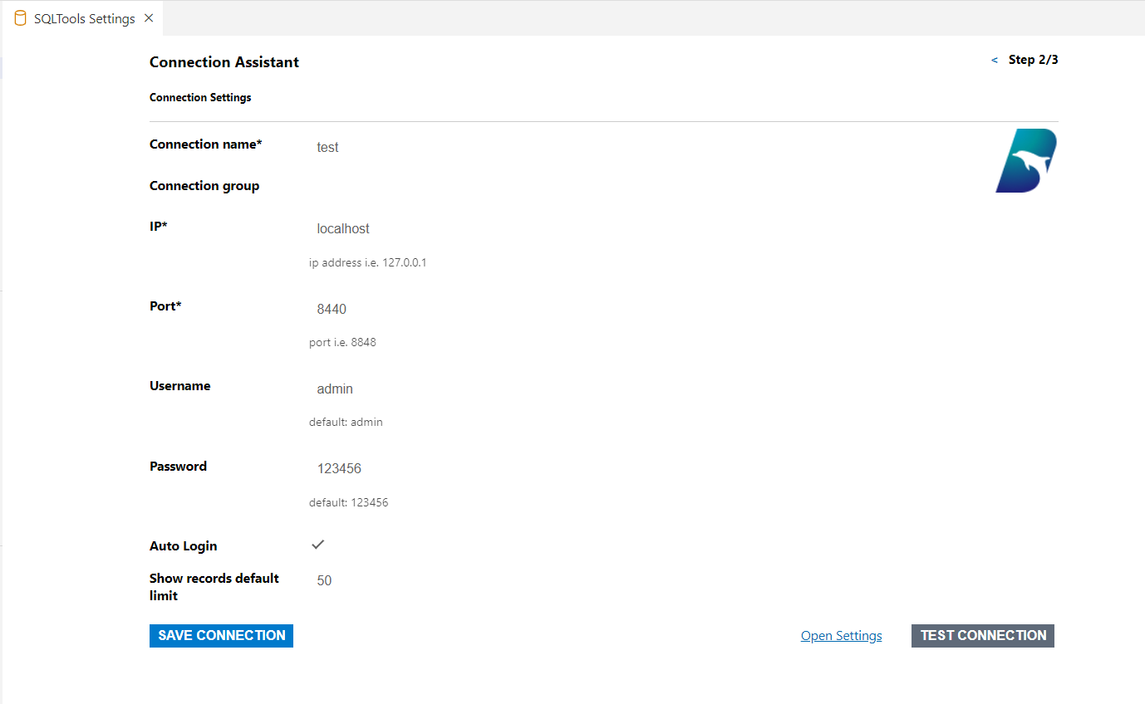This screenshot has height=704, width=1145.
Task: Switch to the SQLTools Settings tab
Action: click(x=84, y=18)
